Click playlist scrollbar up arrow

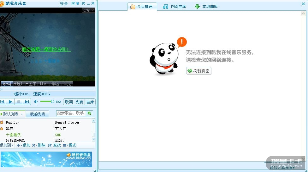[93, 121]
